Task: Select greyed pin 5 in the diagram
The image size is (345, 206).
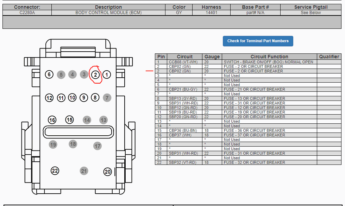Action: tap(61, 75)
